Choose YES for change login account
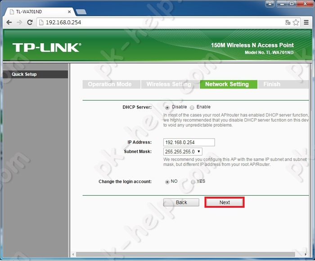 (x=193, y=182)
